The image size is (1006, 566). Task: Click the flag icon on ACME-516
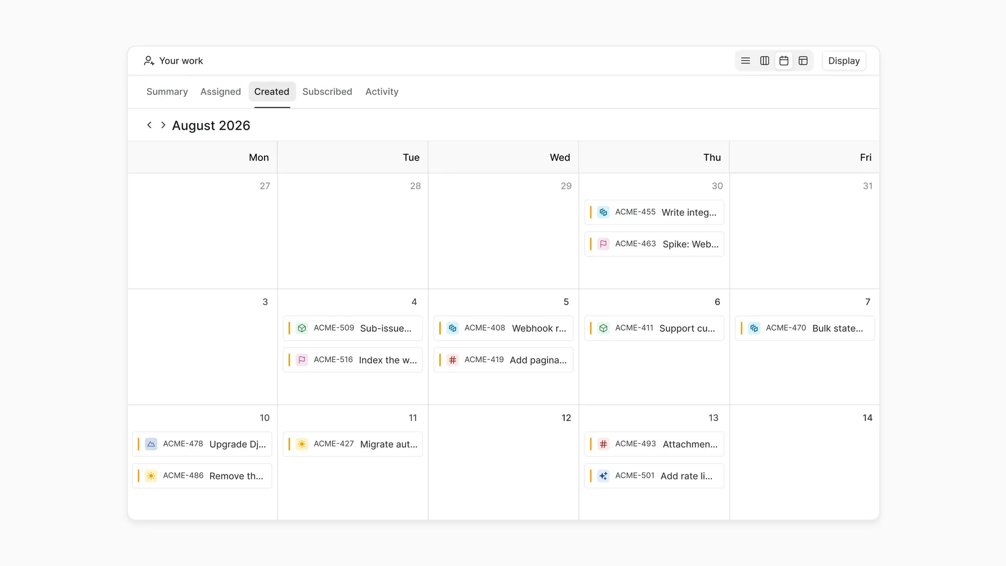[302, 360]
